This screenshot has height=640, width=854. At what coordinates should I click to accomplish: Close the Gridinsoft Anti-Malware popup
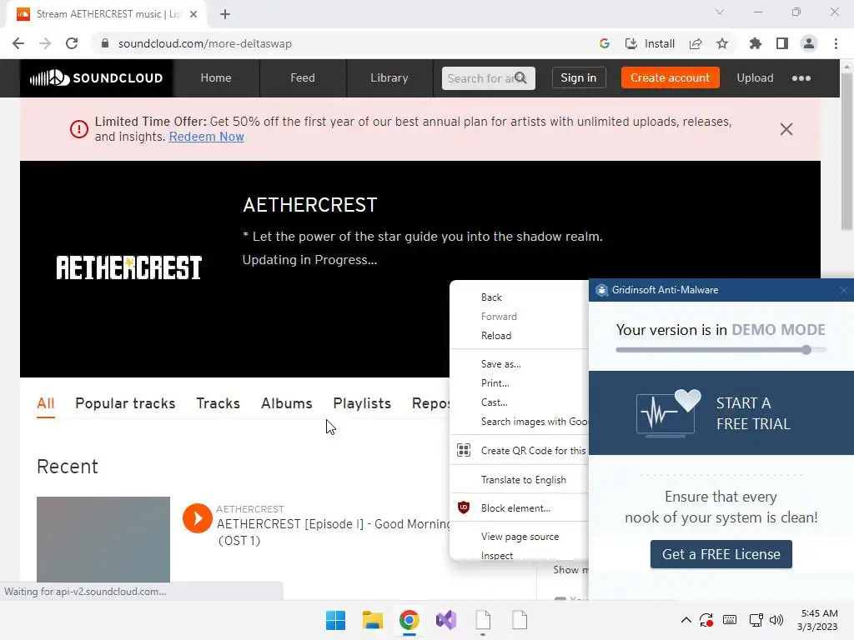click(x=844, y=290)
